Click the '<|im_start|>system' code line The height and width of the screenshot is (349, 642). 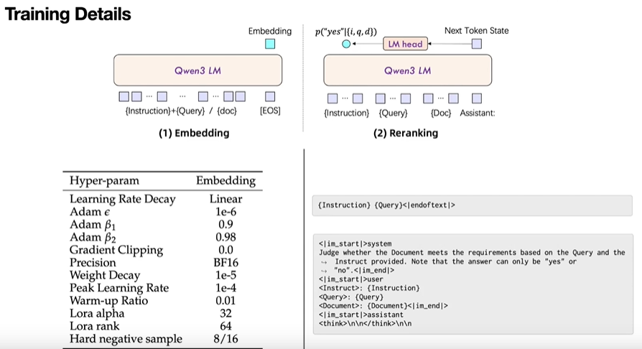(355, 243)
